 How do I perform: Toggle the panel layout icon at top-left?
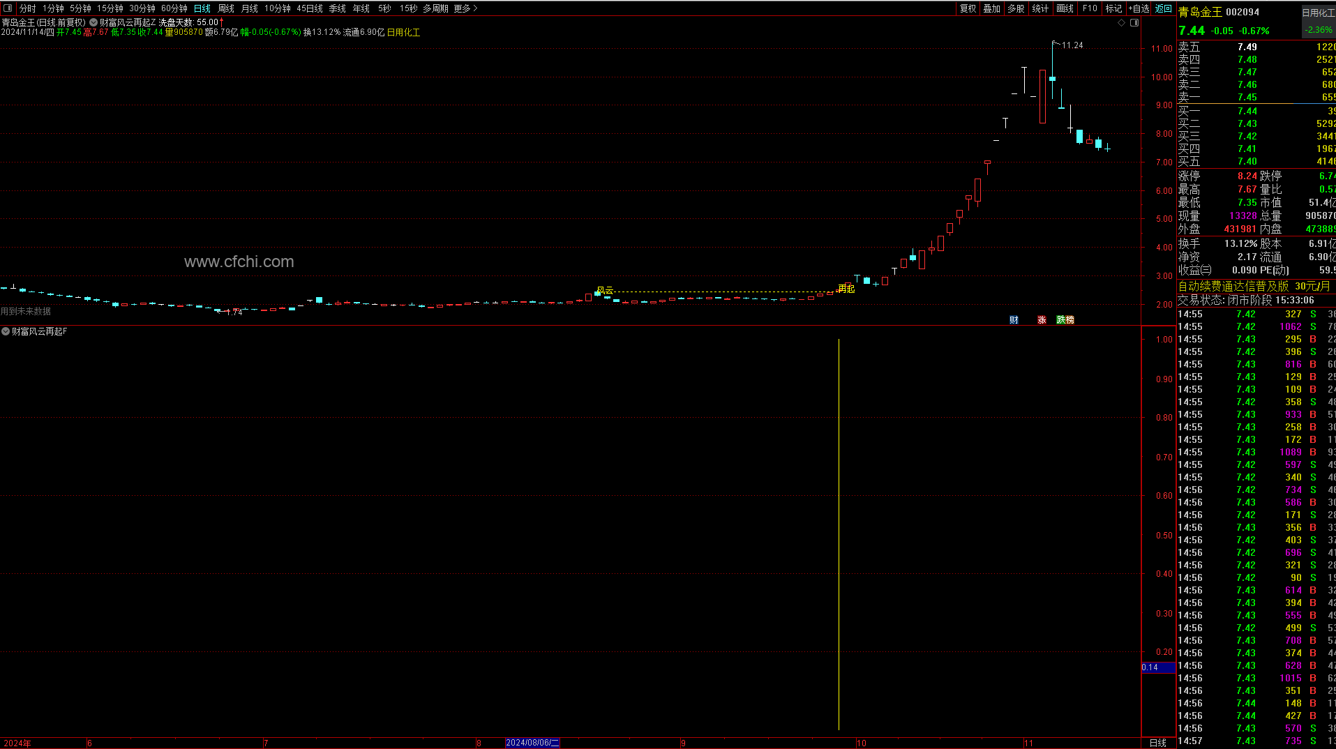[x=8, y=8]
